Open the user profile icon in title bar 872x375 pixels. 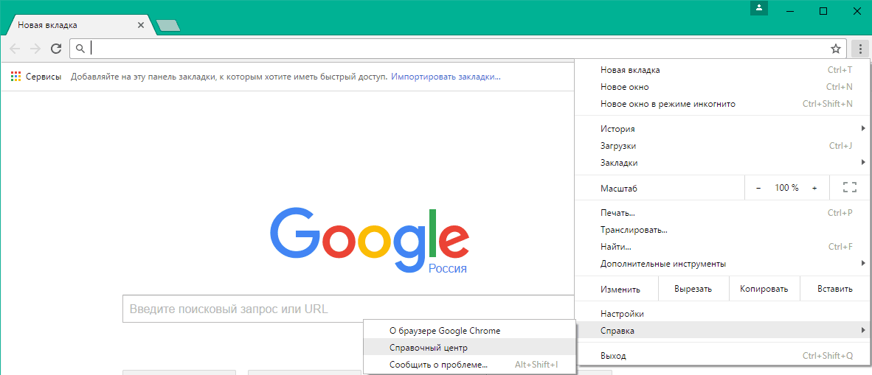pos(759,9)
